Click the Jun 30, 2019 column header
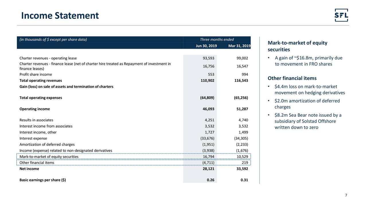The height and width of the screenshot is (206, 367). tap(206, 45)
